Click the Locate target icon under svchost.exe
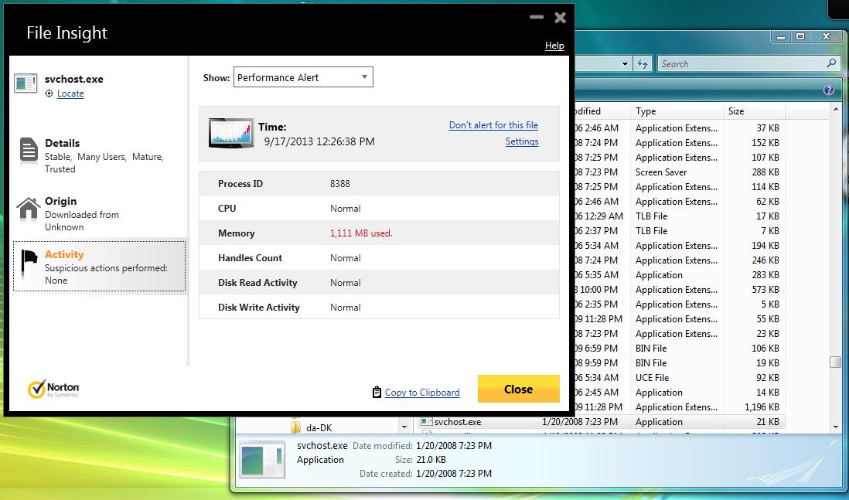The width and height of the screenshot is (849, 500). pos(49,94)
